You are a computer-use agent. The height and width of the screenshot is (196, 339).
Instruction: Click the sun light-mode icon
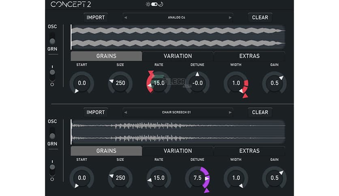[x=148, y=4]
